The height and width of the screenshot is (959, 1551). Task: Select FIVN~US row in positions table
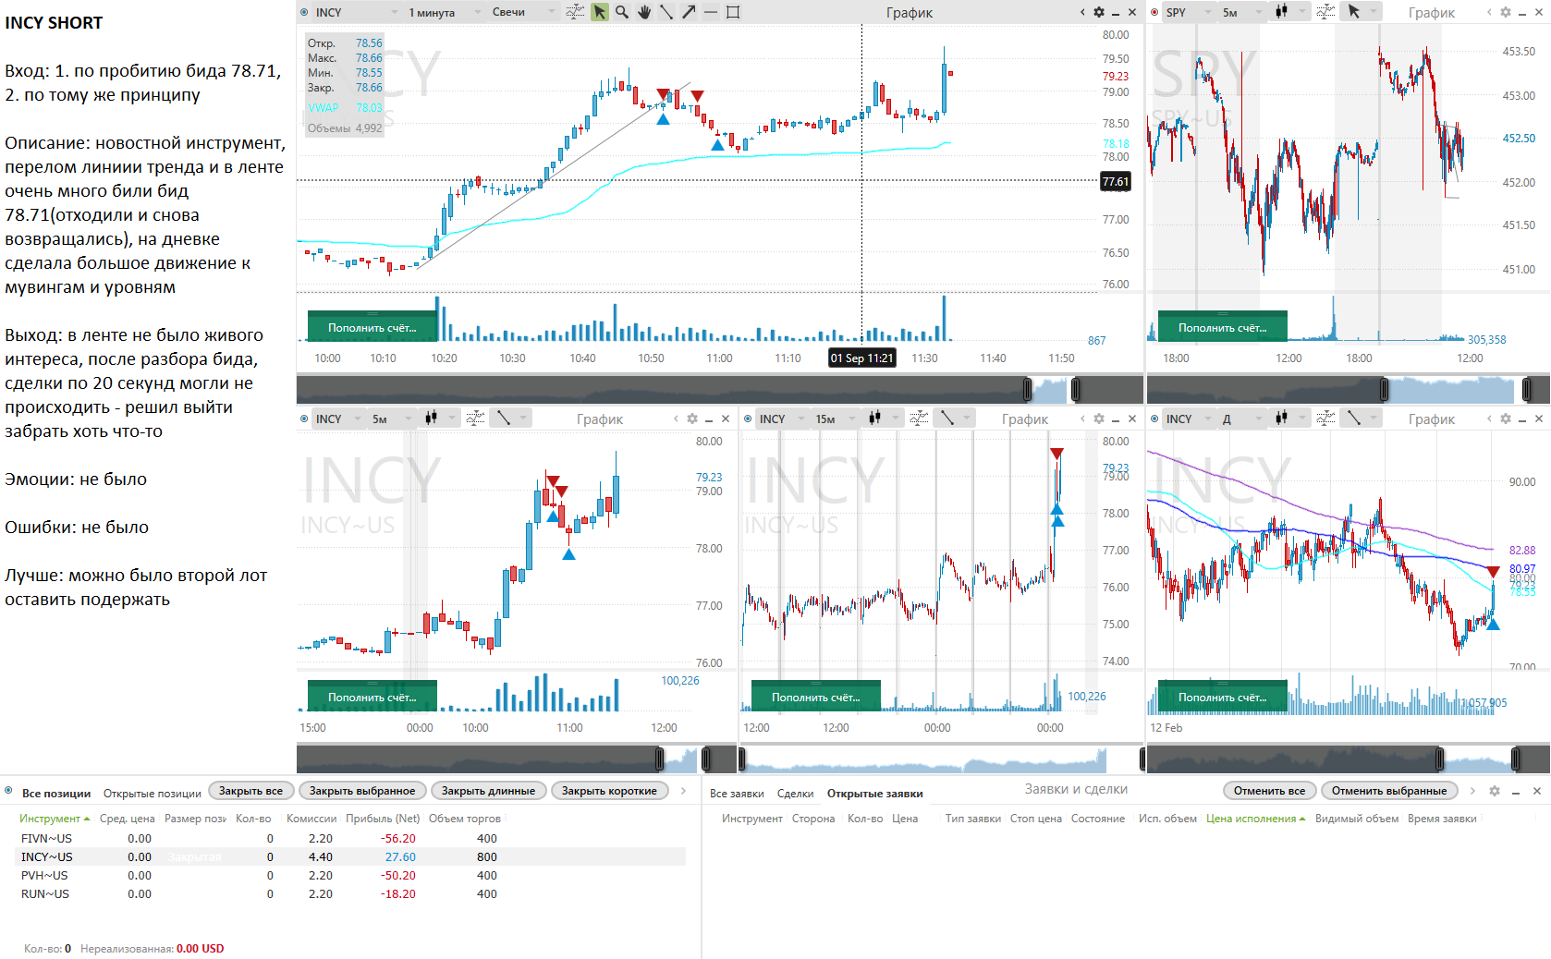click(351, 839)
